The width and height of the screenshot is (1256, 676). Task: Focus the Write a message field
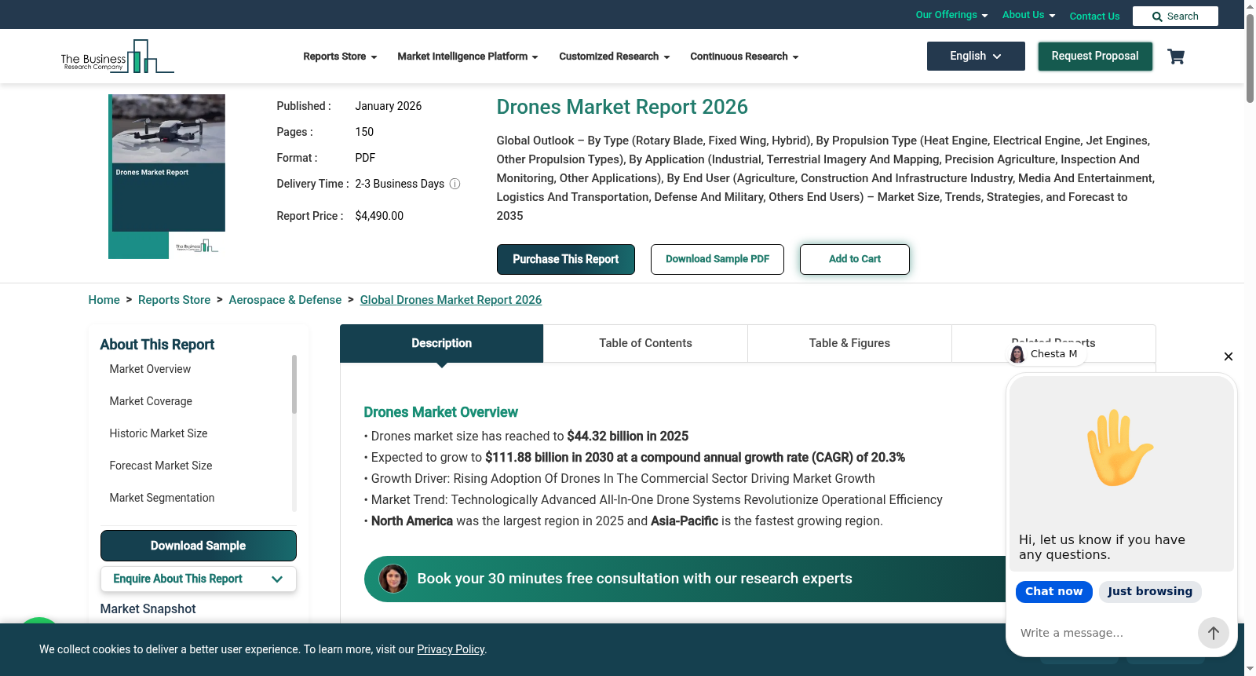click(x=1103, y=633)
